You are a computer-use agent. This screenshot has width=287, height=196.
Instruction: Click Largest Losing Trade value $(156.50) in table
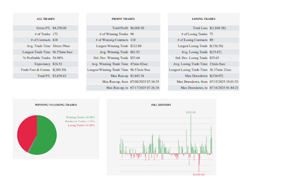point(216,46)
